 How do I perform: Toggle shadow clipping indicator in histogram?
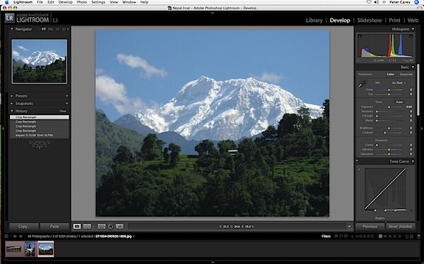point(360,36)
